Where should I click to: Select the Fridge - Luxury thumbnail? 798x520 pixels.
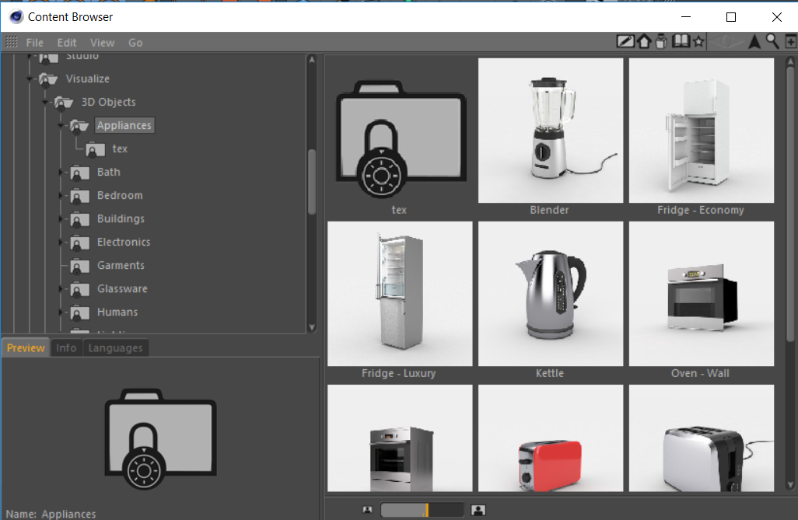(400, 294)
